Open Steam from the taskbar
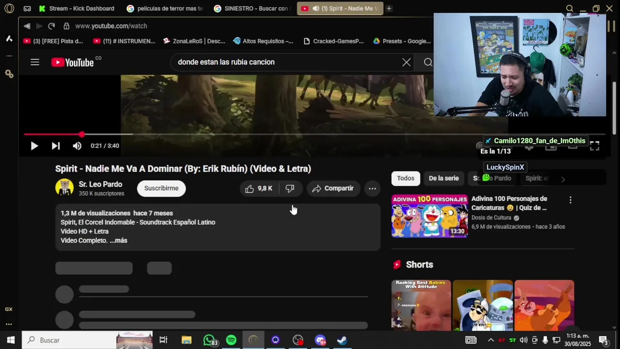Screen dimensions: 620x349 click(x=342, y=340)
